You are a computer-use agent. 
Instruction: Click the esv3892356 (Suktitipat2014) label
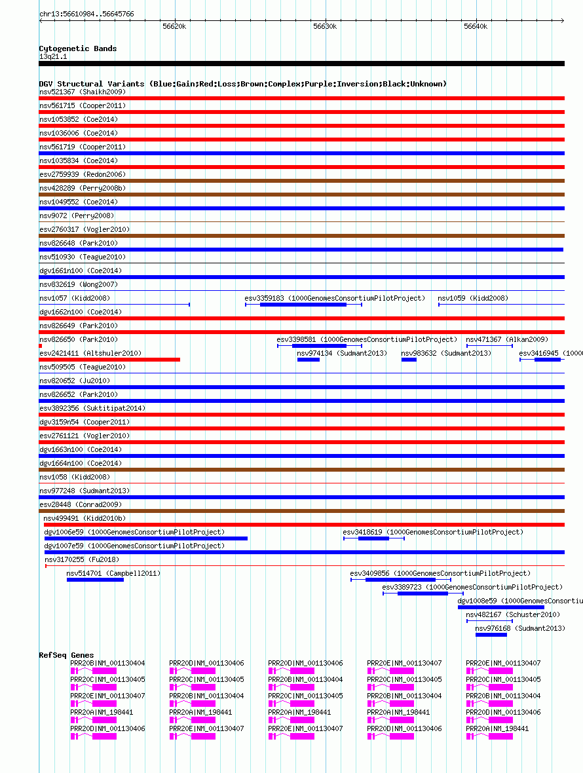(92, 409)
